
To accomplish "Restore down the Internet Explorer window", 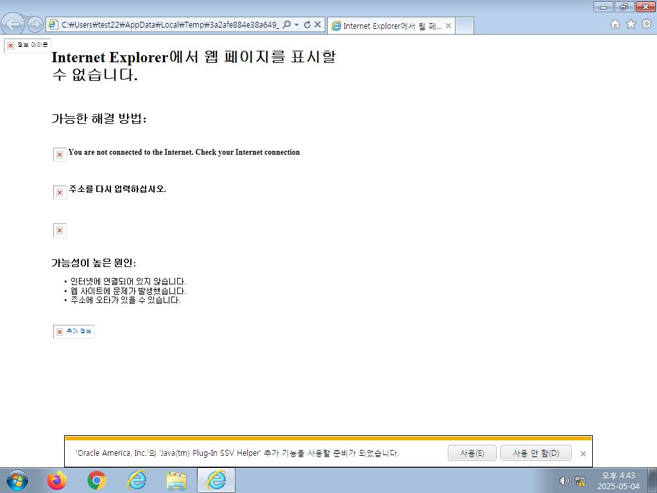I will [624, 6].
